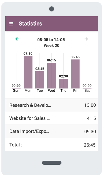Click the Week 20 label
Image resolution: width=104 pixels, height=177 pixels.
pyautogui.click(x=52, y=46)
